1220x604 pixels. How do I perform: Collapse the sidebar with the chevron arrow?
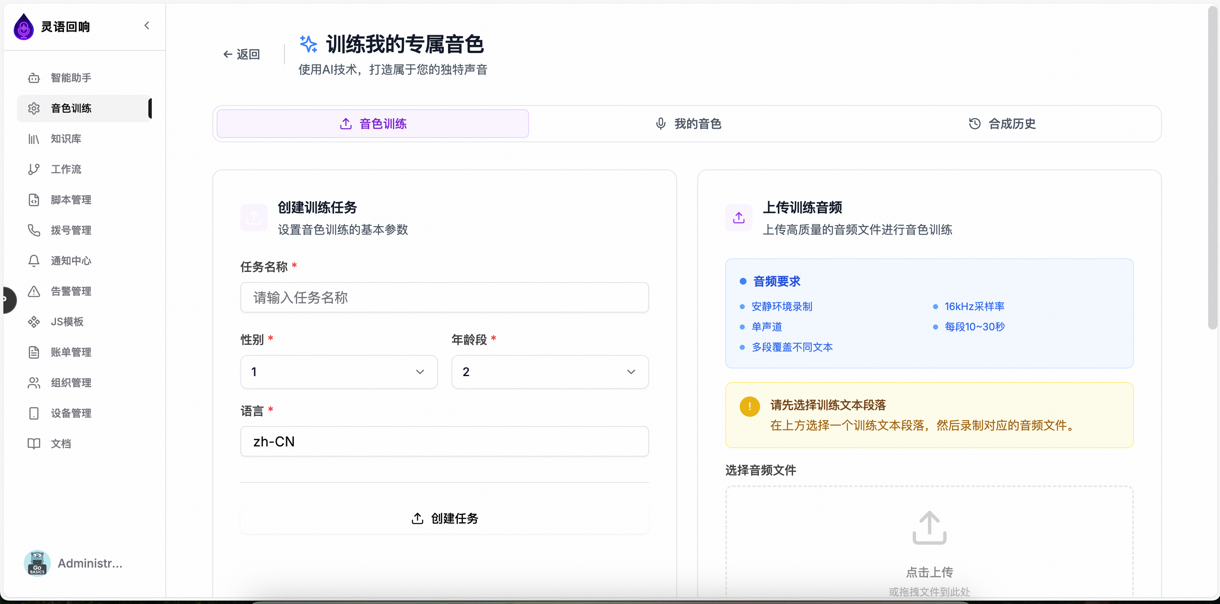[147, 25]
